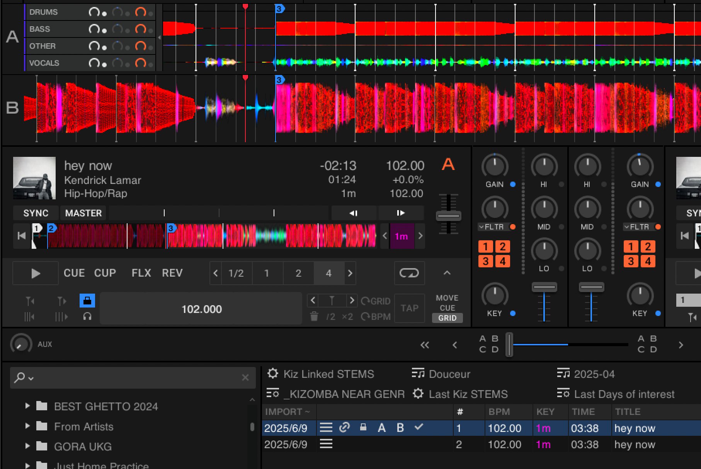This screenshot has width=701, height=469.
Task: Shift key down with arrow left of 1m
Action: click(x=385, y=236)
